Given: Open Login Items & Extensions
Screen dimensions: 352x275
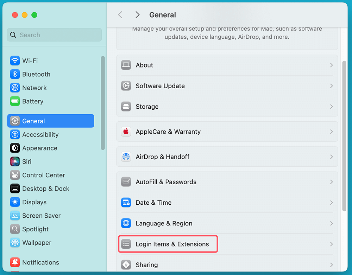Looking at the screenshot, I should pos(168,243).
